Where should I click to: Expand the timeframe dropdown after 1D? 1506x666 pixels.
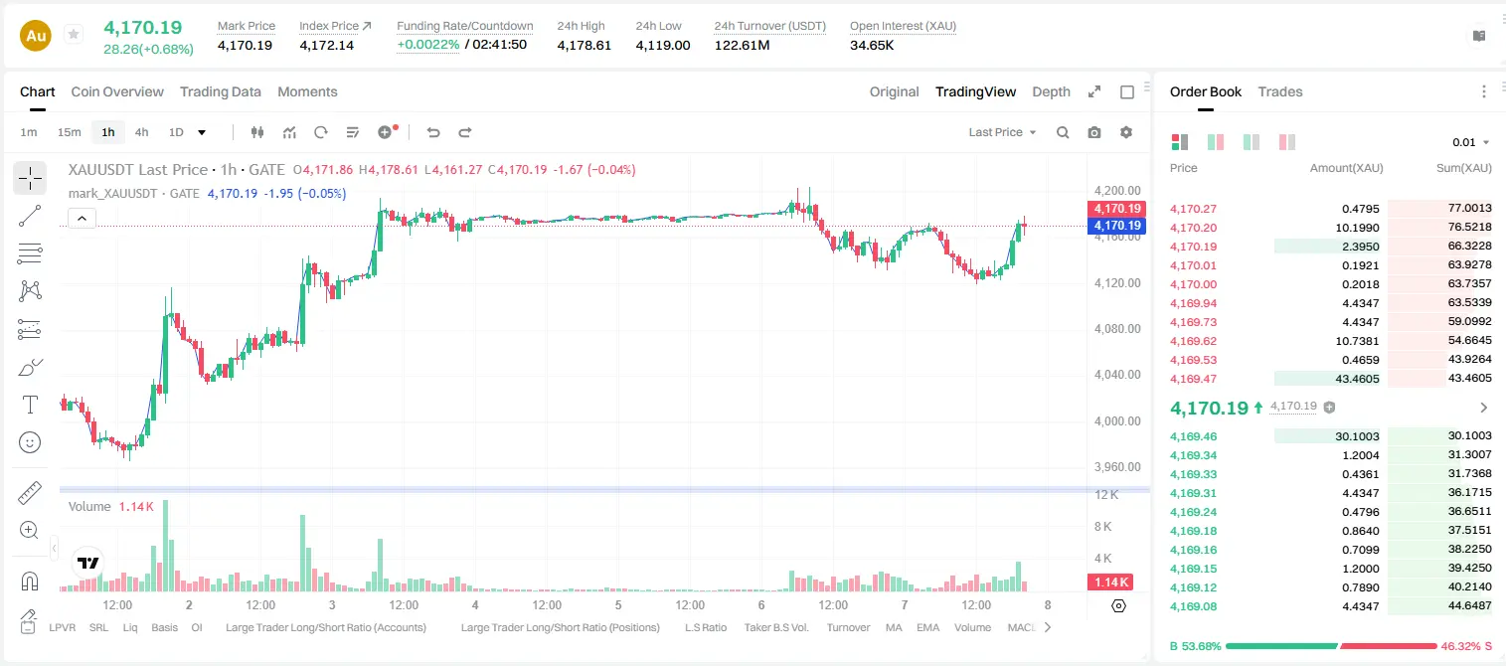tap(202, 132)
